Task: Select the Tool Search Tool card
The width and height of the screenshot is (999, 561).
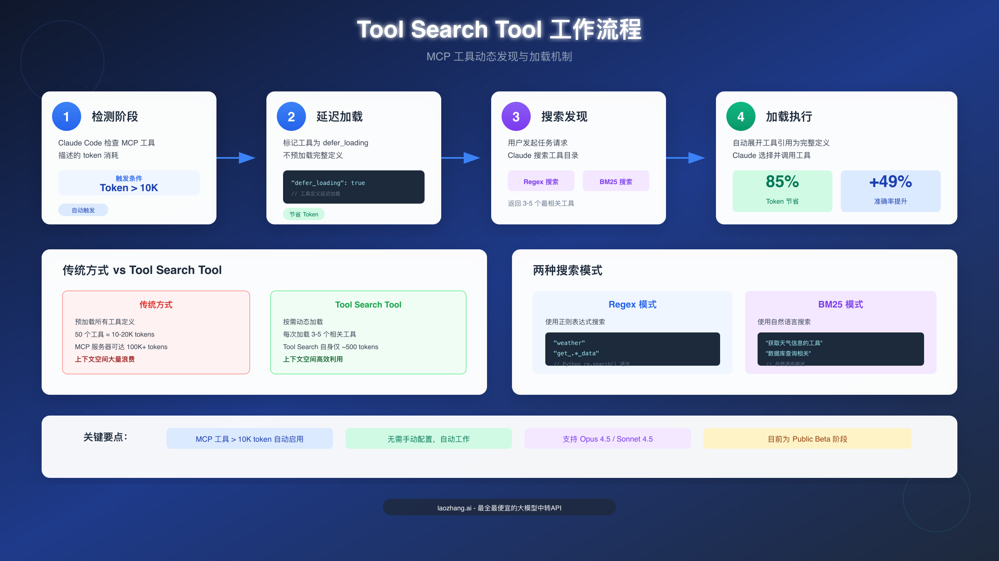Action: point(368,332)
